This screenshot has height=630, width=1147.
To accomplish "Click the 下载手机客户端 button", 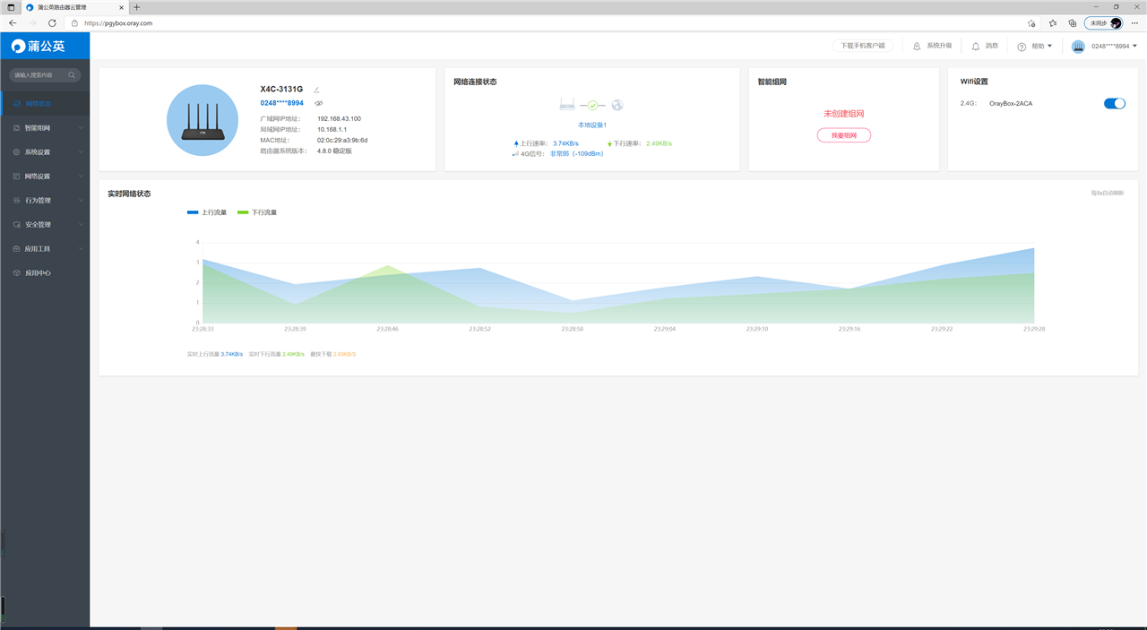I will click(x=862, y=46).
